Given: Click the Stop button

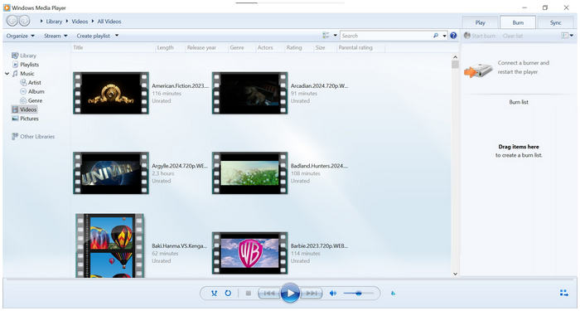Looking at the screenshot, I should pyautogui.click(x=249, y=294).
